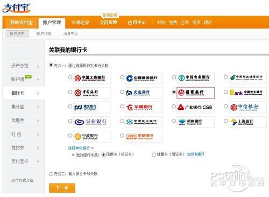Image resolution: width=269 pixels, height=197 pixels.
Task: Click the 上海银行 bank logo
Action: [x=247, y=122]
